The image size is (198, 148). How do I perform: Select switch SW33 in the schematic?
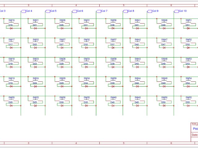tap(87, 61)
